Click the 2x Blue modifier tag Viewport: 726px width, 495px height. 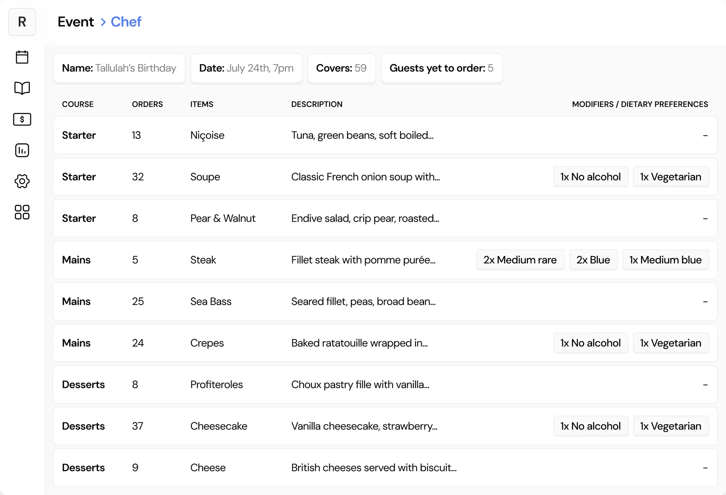(x=593, y=260)
